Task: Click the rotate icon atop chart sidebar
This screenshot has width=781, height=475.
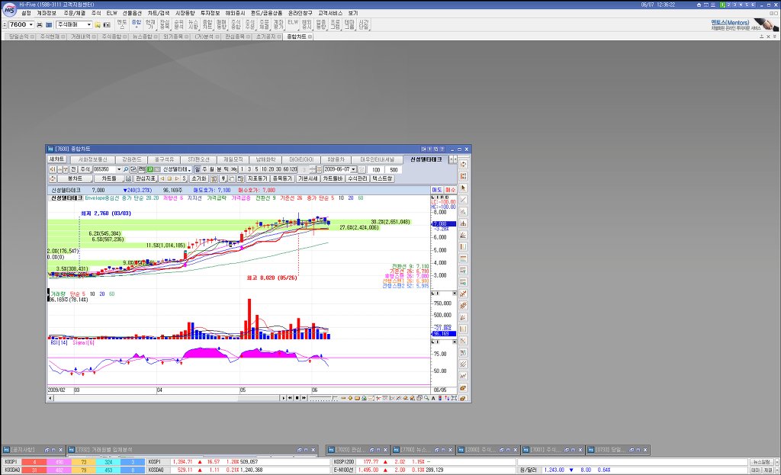Action: point(463,165)
